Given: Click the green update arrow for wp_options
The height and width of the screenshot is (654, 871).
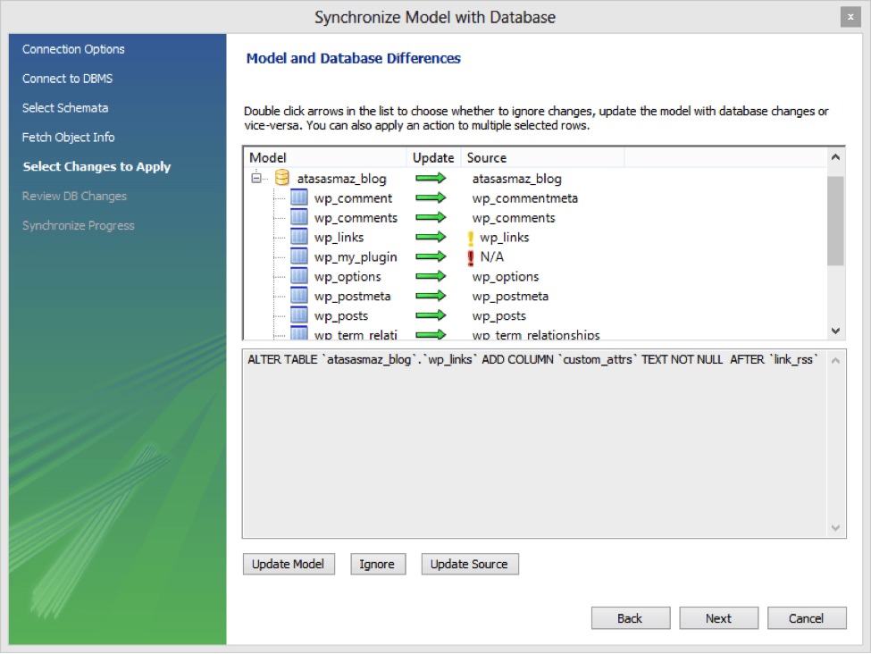Looking at the screenshot, I should pos(431,275).
